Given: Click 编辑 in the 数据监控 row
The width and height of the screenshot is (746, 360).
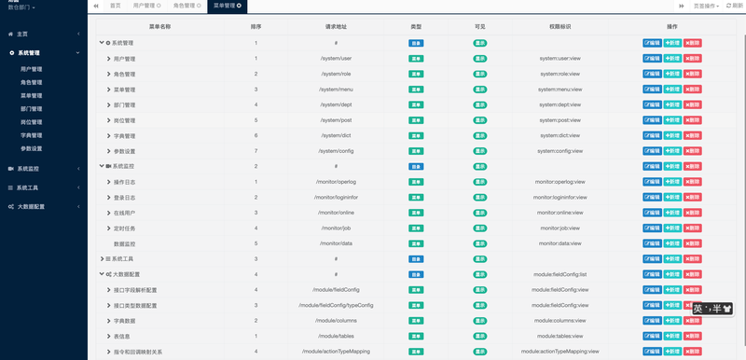Looking at the screenshot, I should tap(652, 243).
